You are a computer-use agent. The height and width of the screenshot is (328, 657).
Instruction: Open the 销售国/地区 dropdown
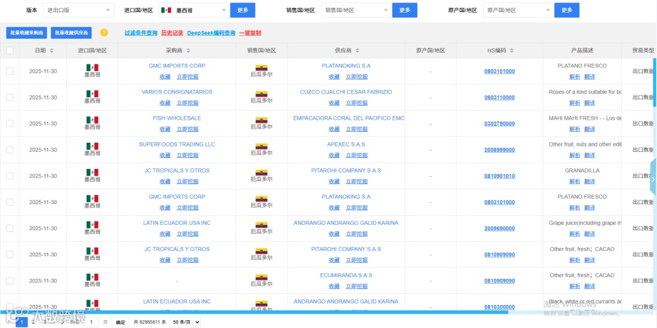(x=356, y=10)
